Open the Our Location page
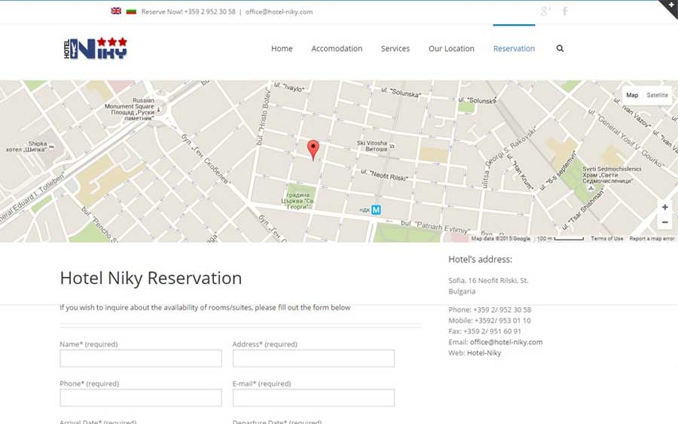The width and height of the screenshot is (678, 424). [x=451, y=48]
